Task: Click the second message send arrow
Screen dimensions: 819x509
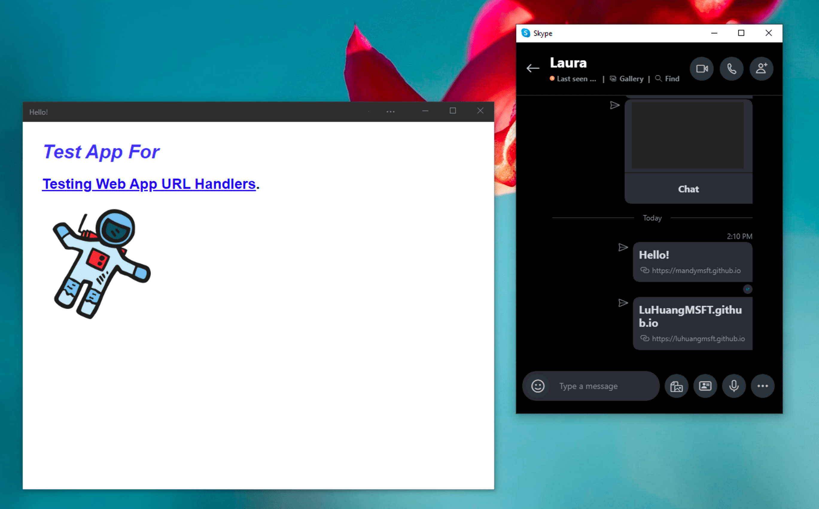Action: [x=623, y=303]
